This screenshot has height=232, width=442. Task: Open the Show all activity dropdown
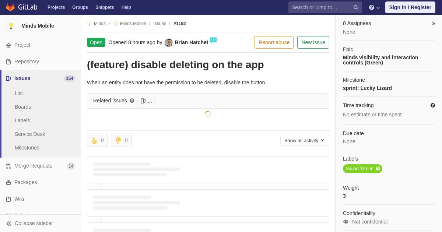pos(305,140)
